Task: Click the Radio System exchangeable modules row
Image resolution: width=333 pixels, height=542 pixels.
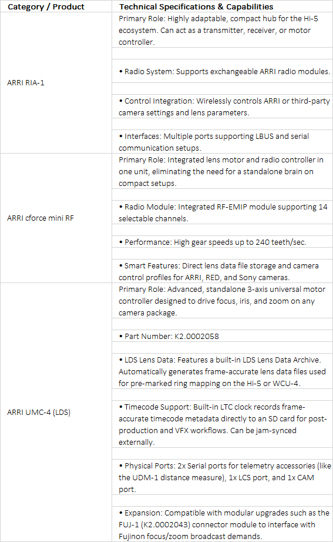Action: point(222,71)
